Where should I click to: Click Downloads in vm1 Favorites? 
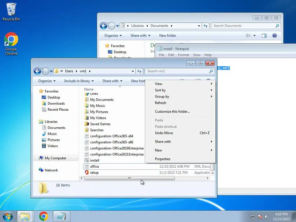(x=56, y=103)
